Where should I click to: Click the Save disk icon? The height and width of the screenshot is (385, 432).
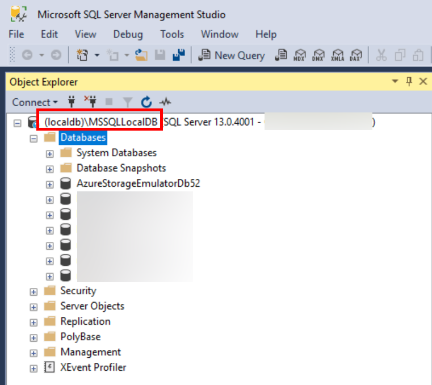(x=160, y=55)
